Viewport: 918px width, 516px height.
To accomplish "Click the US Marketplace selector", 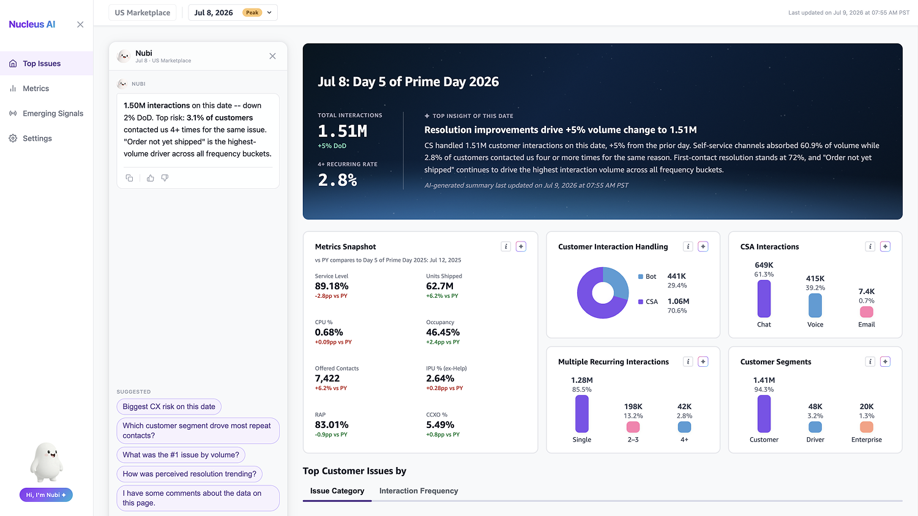I will pyautogui.click(x=143, y=13).
